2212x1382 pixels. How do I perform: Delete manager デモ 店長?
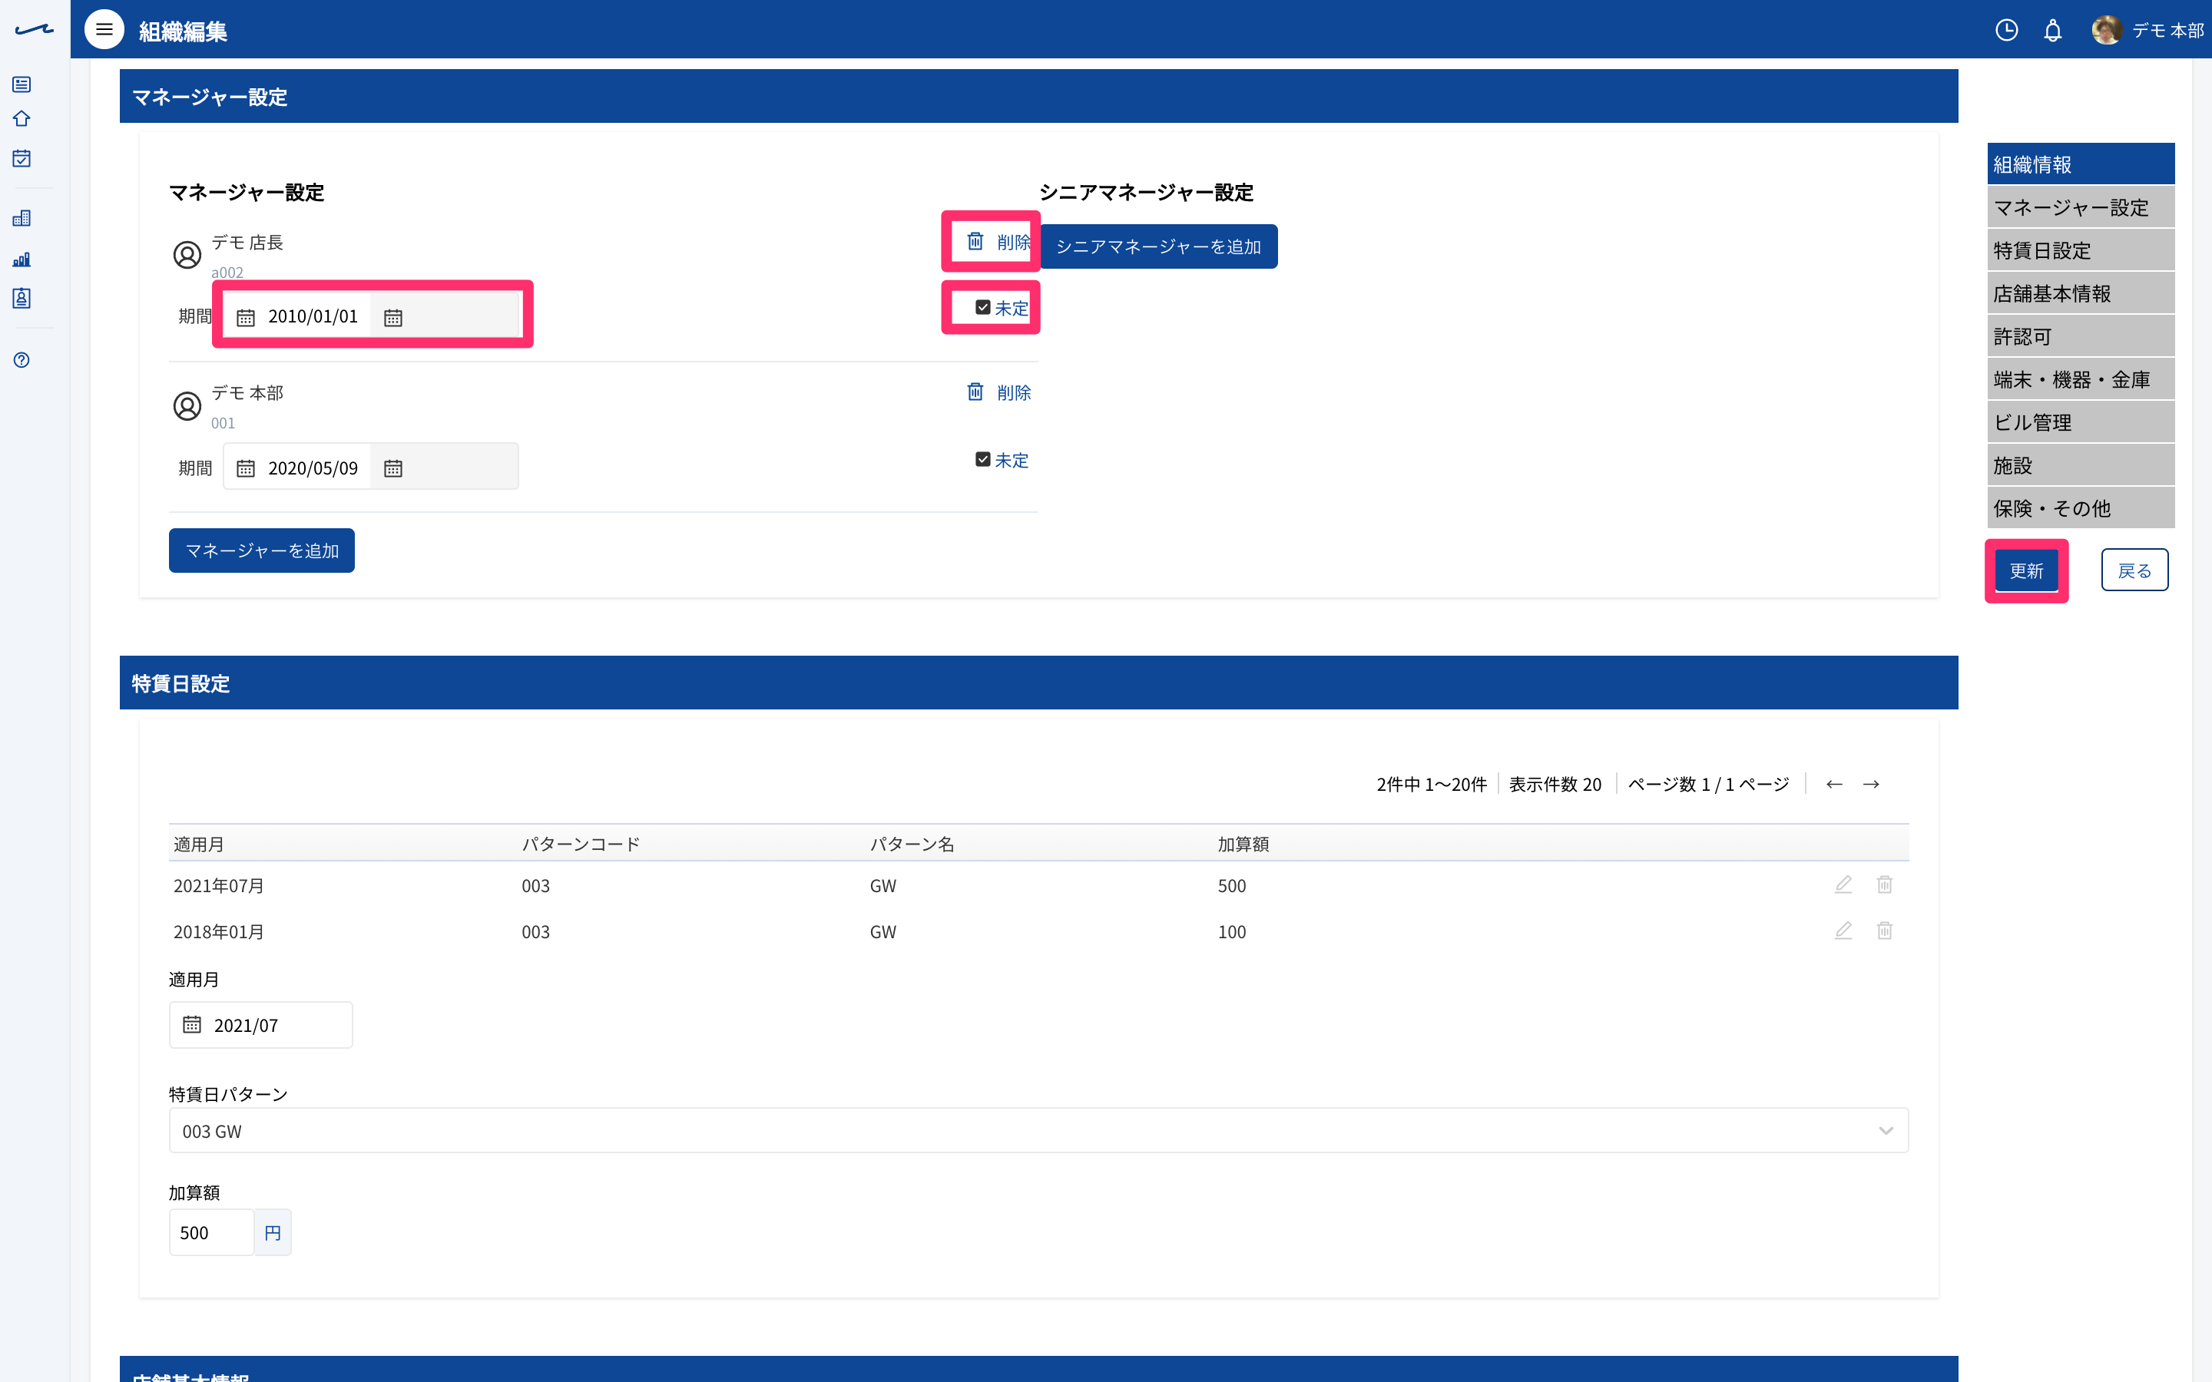[x=998, y=241]
